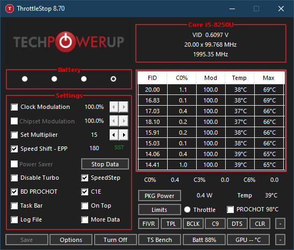294x250 pixels.
Task: Lower Set Multiplier with left arrow
Action: click(x=114, y=135)
